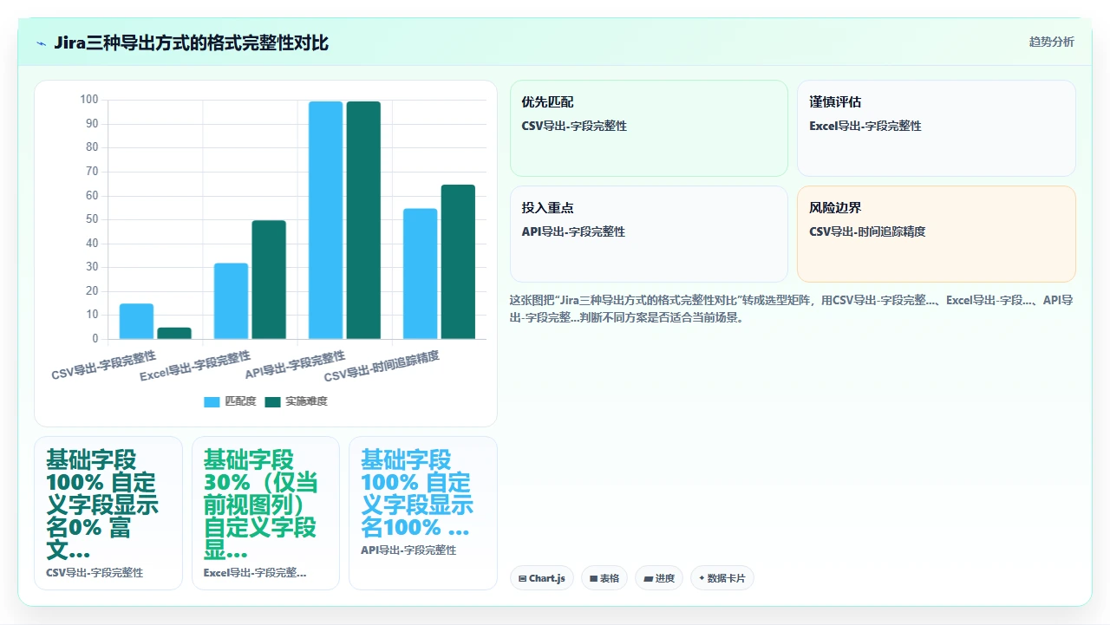Image resolution: width=1110 pixels, height=625 pixels.
Task: Click the x-axis label Excel导出-字段完整性
Action: tap(195, 366)
